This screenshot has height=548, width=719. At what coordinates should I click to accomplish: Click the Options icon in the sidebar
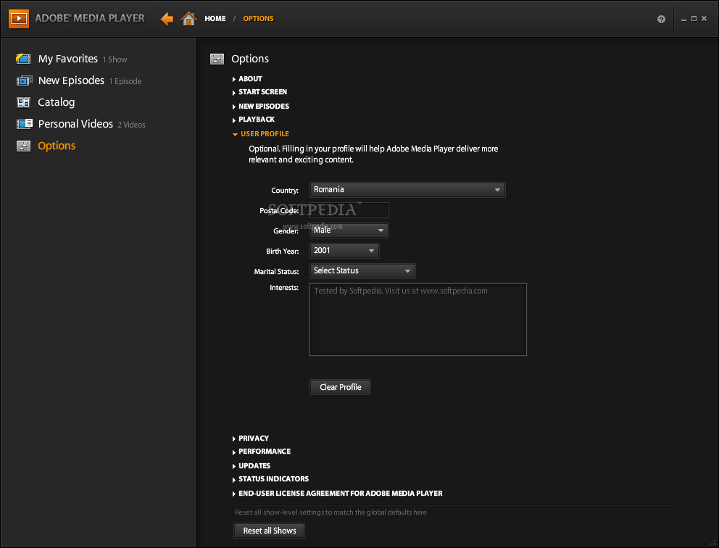pyautogui.click(x=23, y=146)
